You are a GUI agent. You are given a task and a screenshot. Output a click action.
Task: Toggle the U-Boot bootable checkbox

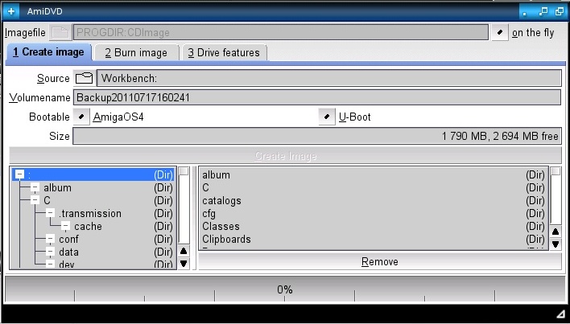[x=327, y=117]
